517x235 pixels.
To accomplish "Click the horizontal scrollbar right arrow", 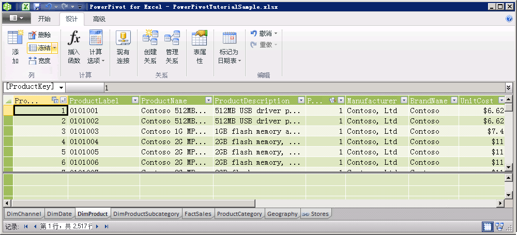I will (500, 203).
